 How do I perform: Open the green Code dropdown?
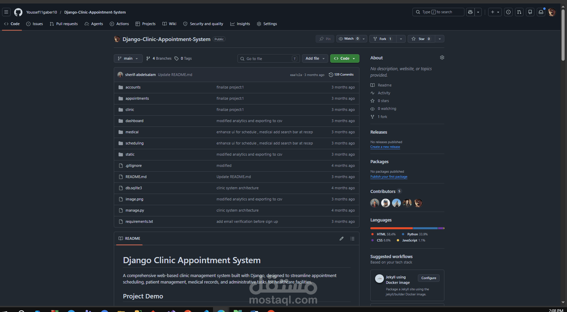coord(344,58)
